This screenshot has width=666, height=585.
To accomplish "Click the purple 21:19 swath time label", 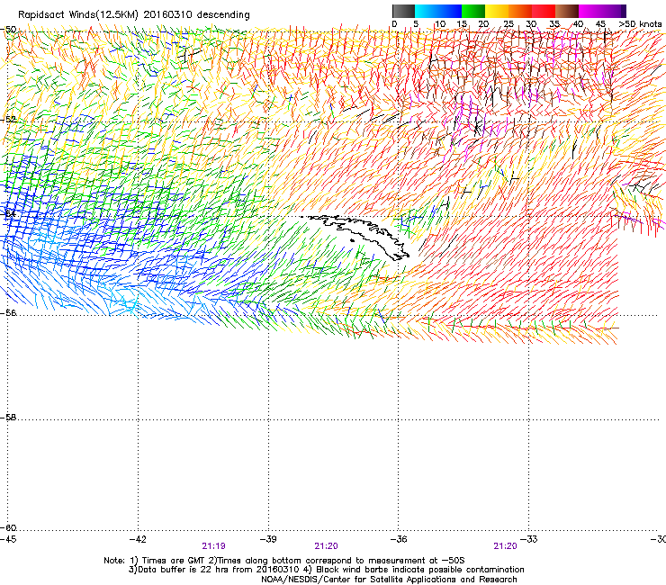I will point(213,546).
